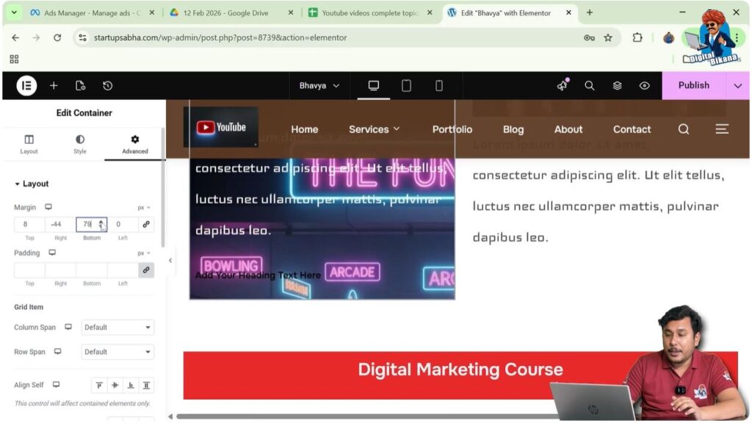Open Finder search in Elementor top bar
Screen dimensions: 752x423
589,86
